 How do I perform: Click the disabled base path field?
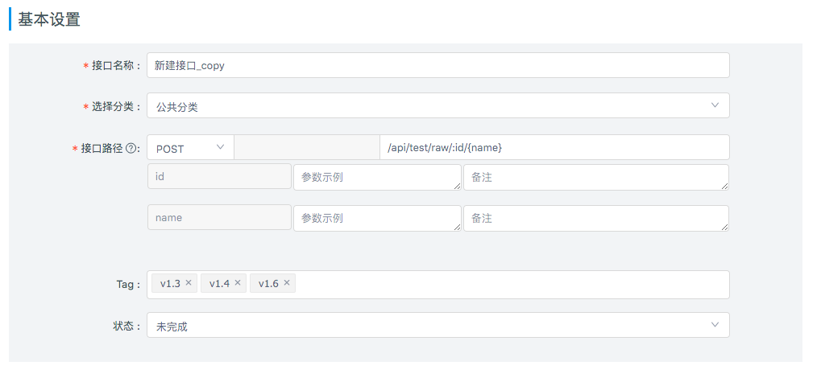tap(306, 148)
